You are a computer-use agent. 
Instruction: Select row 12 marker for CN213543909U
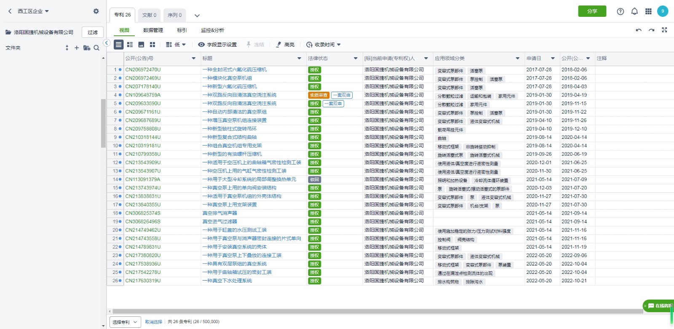click(x=120, y=162)
